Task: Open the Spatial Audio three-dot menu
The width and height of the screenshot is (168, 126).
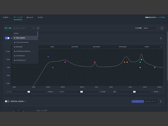Action: (x=161, y=101)
